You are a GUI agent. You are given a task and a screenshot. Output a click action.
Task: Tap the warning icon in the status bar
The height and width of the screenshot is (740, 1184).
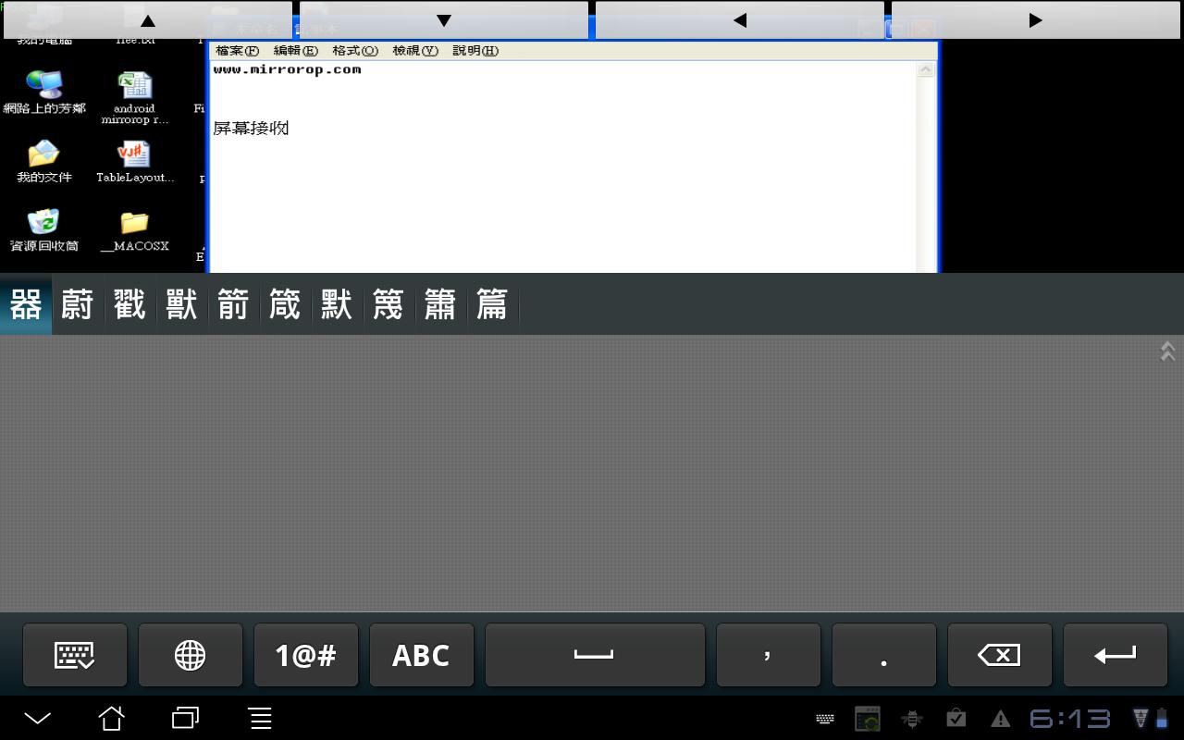[1000, 718]
